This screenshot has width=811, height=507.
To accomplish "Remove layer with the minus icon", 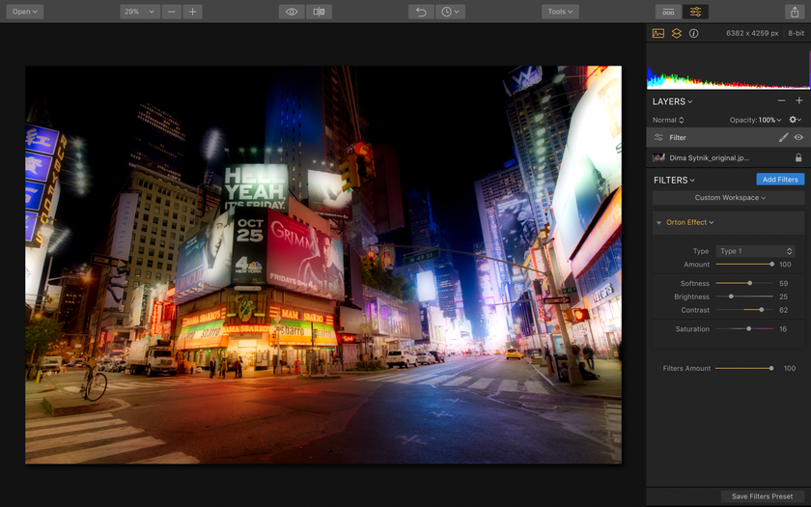I will pos(781,100).
